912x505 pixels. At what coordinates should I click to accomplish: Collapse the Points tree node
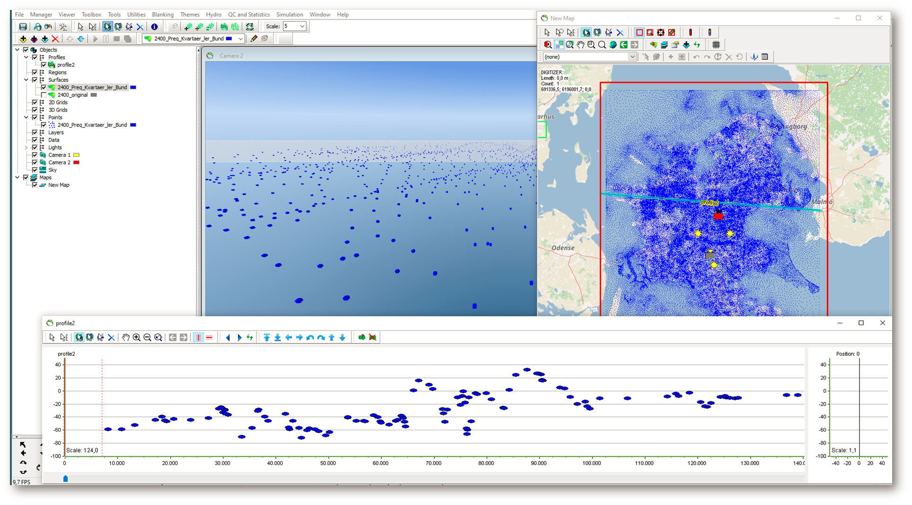coord(27,117)
